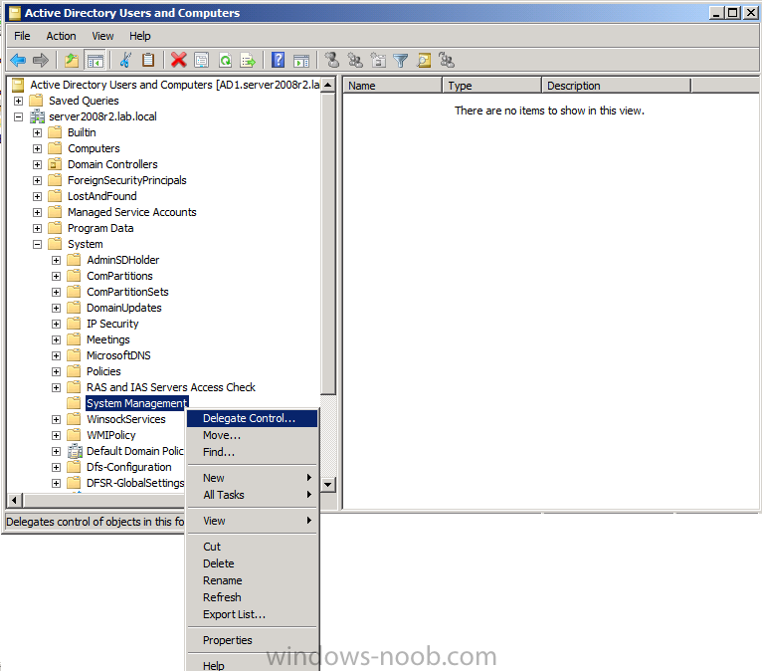The height and width of the screenshot is (671, 762).
Task: Choose Properties from context menu
Action: coord(253,640)
